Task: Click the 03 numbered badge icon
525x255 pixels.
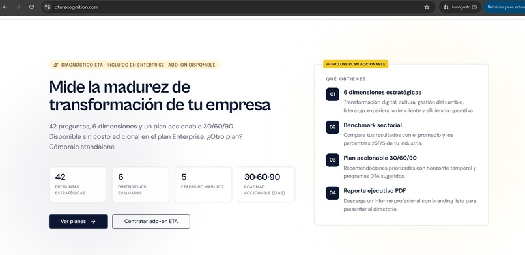Action: [x=332, y=160]
